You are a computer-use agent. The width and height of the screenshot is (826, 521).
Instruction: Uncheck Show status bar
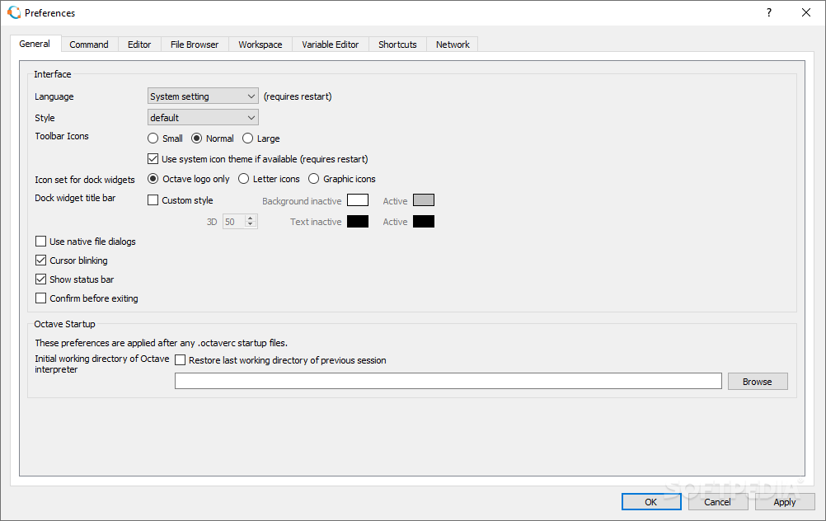40,279
